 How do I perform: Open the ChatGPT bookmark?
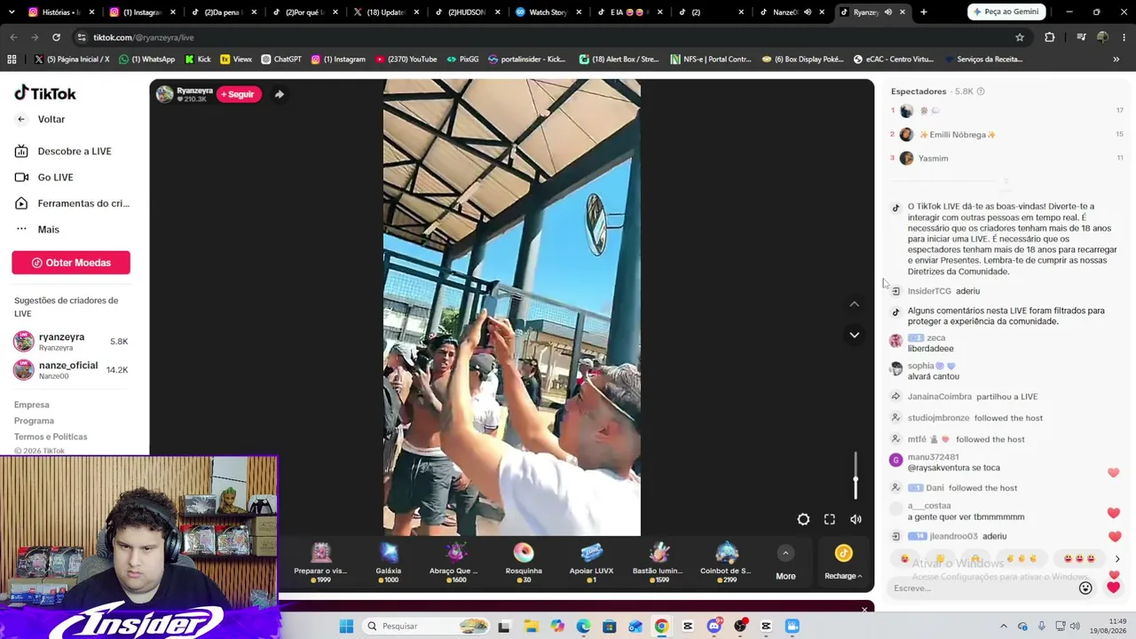281,59
